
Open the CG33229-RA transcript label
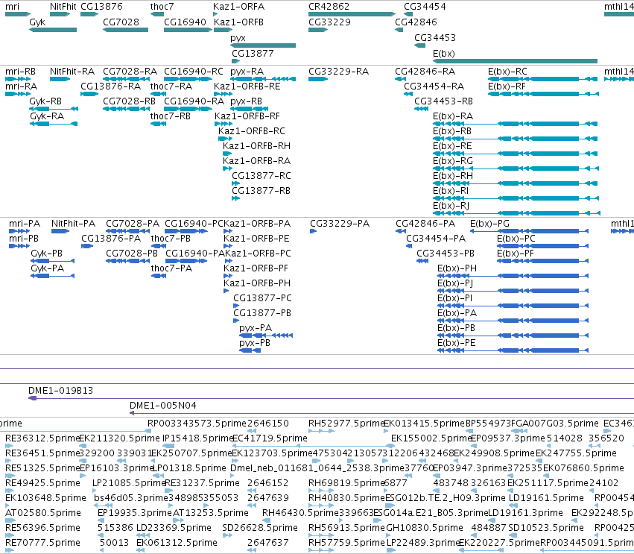click(338, 72)
